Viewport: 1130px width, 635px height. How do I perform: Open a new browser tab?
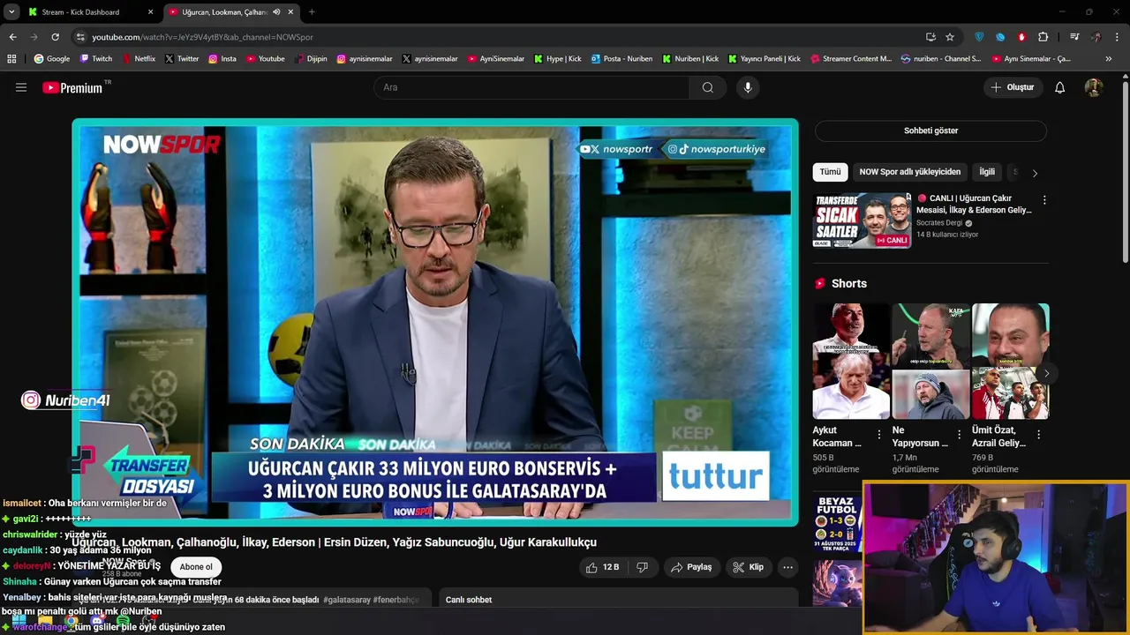(312, 12)
